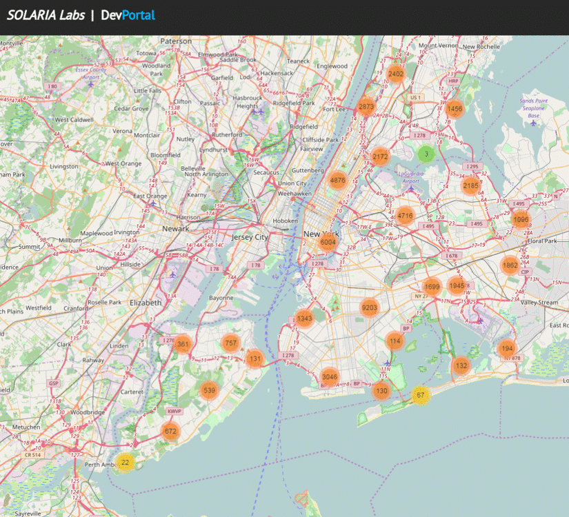
Task: Click the New Rochelle label
Action: pyautogui.click(x=481, y=47)
